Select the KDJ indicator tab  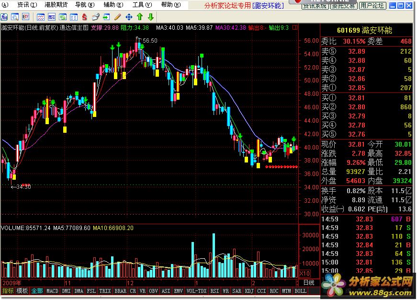[x=249, y=291]
